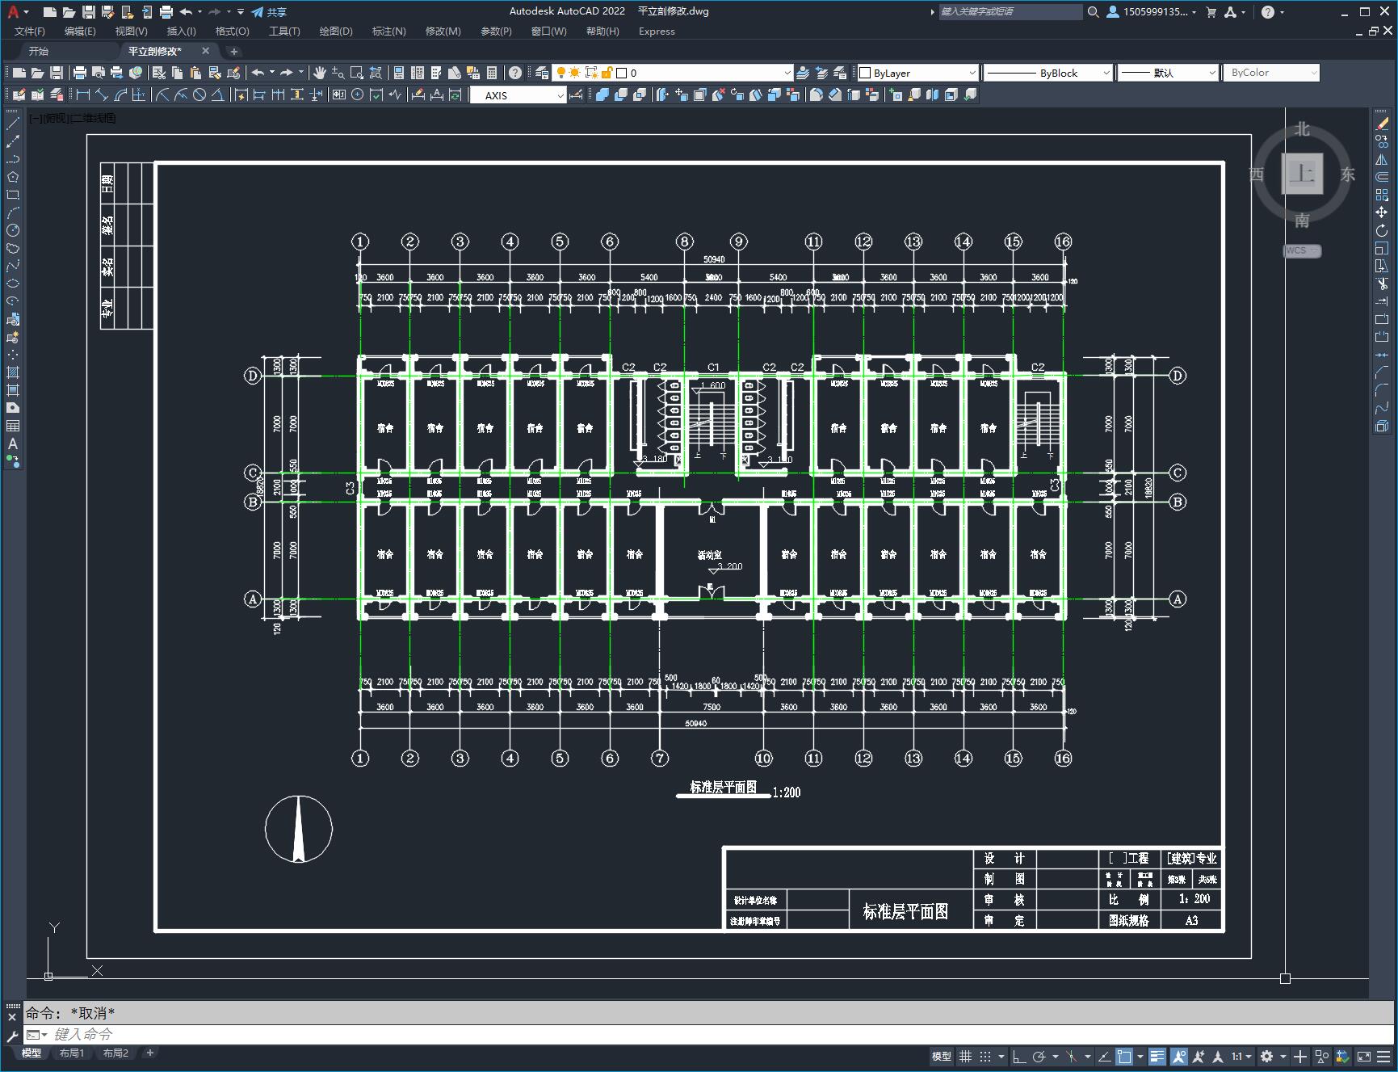
Task: Click the [-][俯视][二维线框] viewport label
Action: point(73,118)
